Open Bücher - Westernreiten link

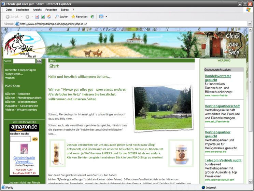[x=21, y=102]
